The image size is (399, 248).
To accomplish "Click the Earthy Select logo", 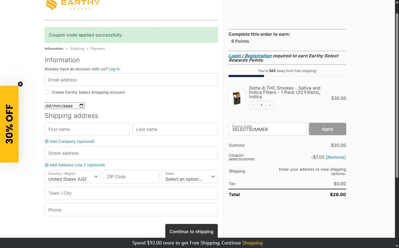I will 73,5.
